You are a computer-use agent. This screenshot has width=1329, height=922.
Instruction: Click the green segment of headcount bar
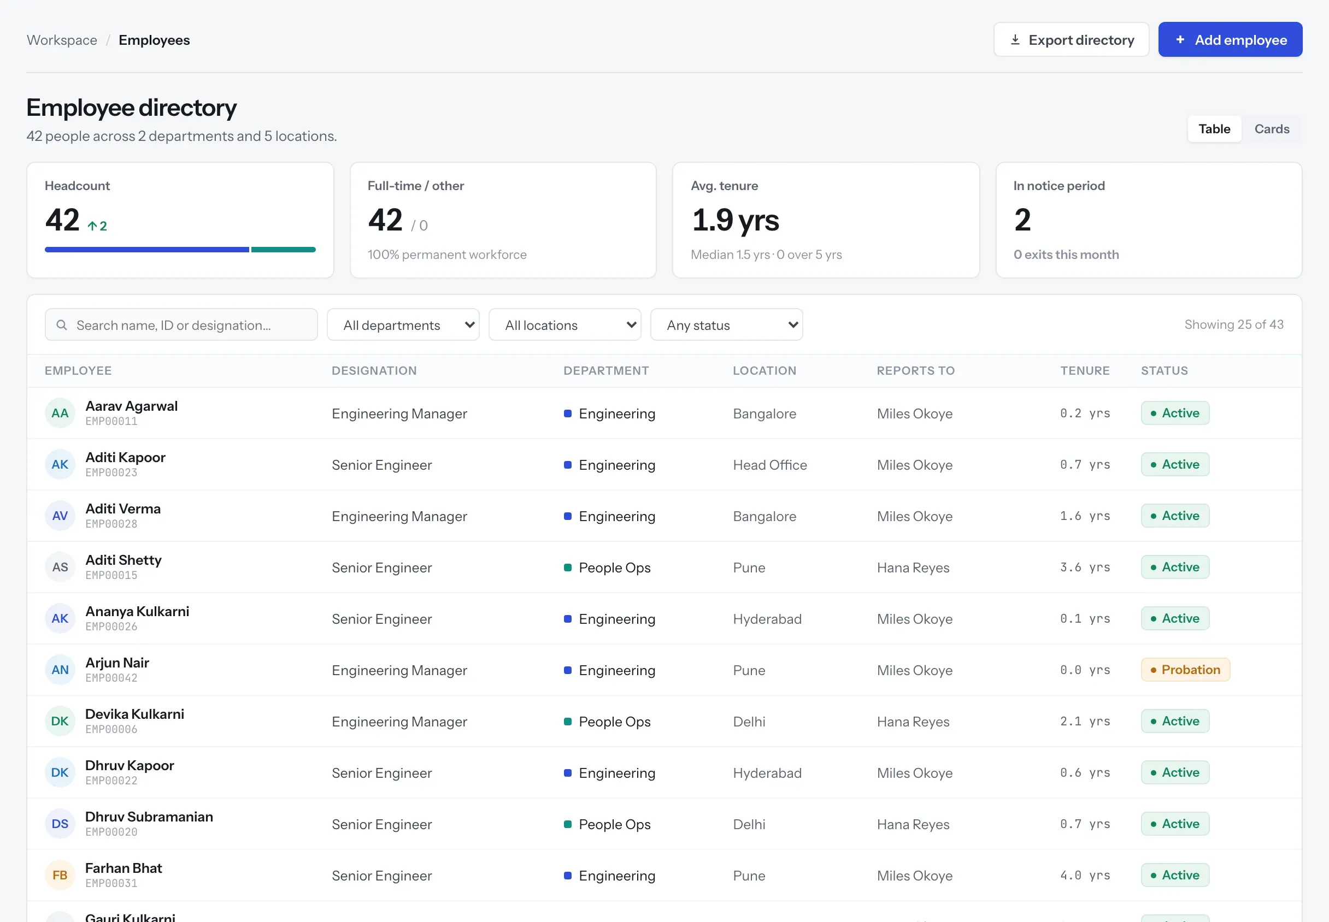[x=284, y=250]
